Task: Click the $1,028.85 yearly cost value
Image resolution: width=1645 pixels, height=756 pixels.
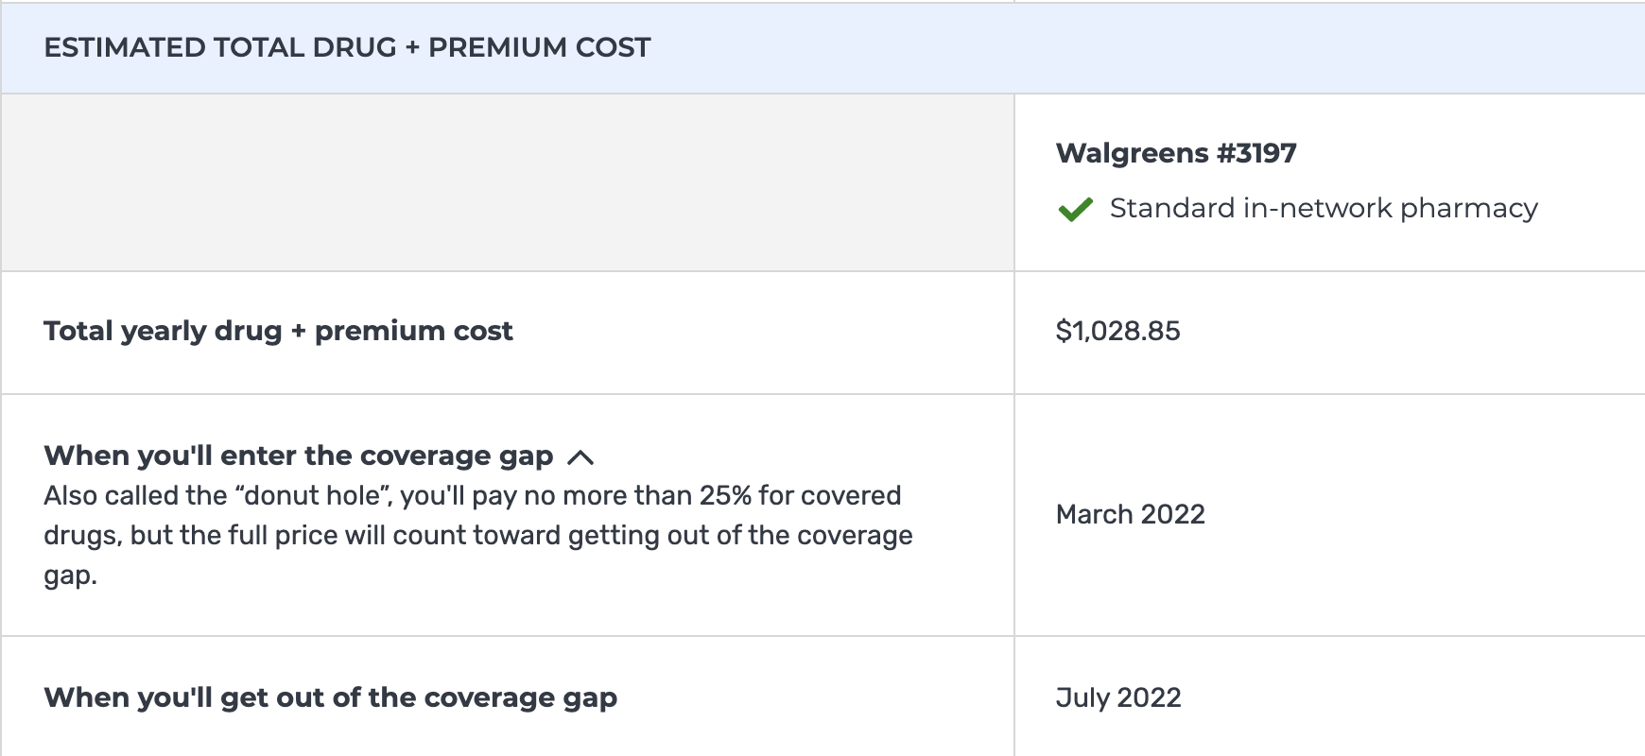Action: pyautogui.click(x=1117, y=331)
